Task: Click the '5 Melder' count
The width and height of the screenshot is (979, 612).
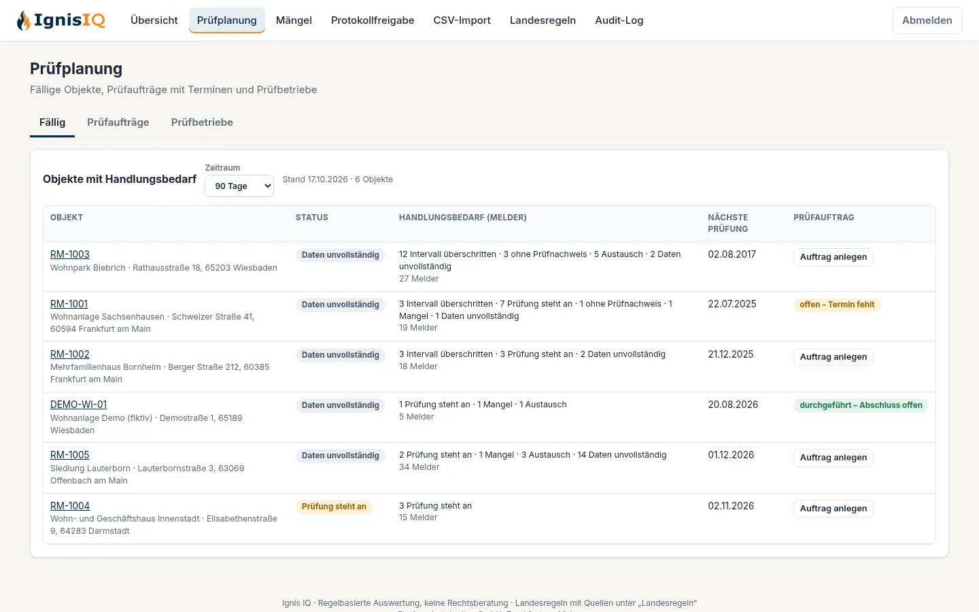Action: 416,417
